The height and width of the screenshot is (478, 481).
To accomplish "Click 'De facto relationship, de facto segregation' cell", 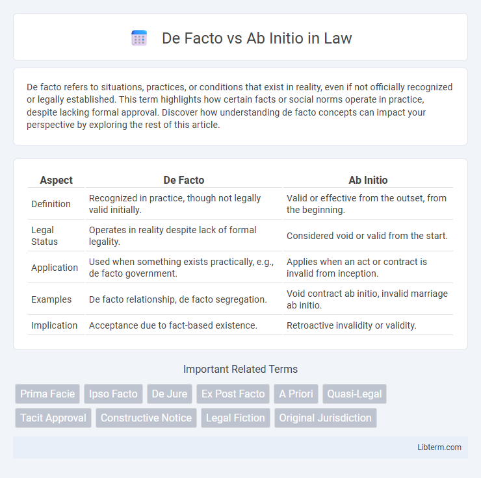I will (184, 299).
